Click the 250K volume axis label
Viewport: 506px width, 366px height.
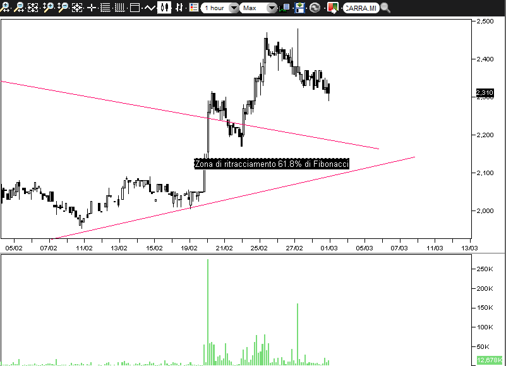[x=485, y=269]
